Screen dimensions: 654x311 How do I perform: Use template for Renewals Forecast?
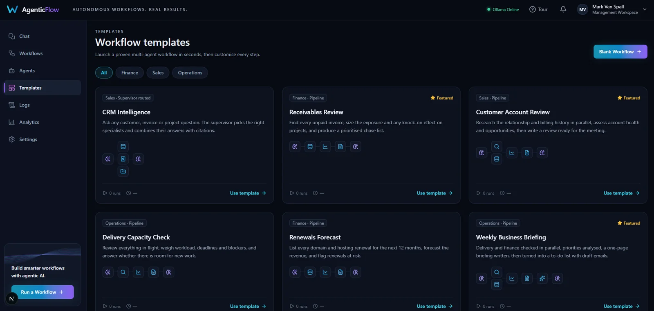pos(435,307)
